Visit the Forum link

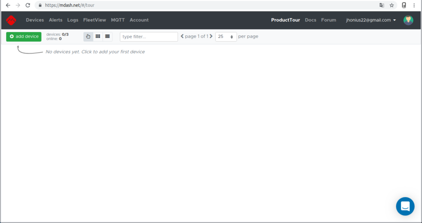(x=328, y=20)
